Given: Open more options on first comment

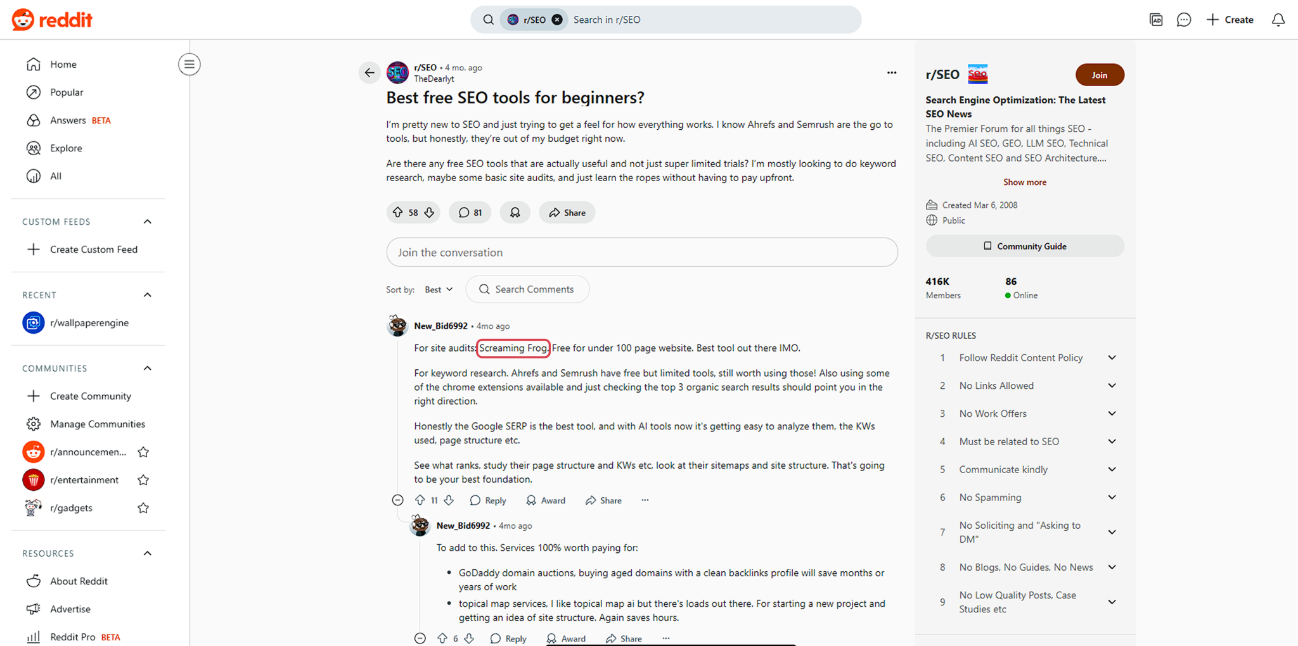Looking at the screenshot, I should point(645,500).
